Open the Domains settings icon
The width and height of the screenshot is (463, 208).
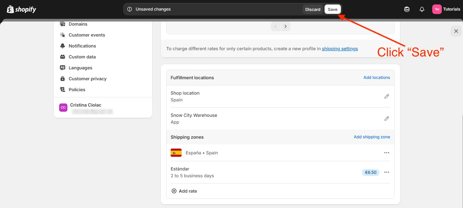[x=63, y=24]
